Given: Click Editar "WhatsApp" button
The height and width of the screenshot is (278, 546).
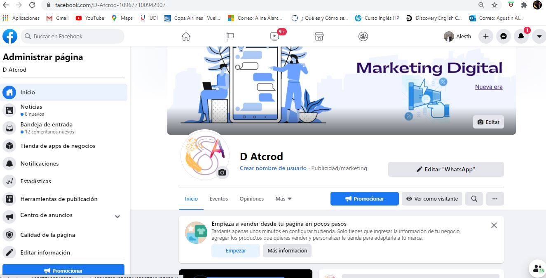Looking at the screenshot, I should pos(446,169).
